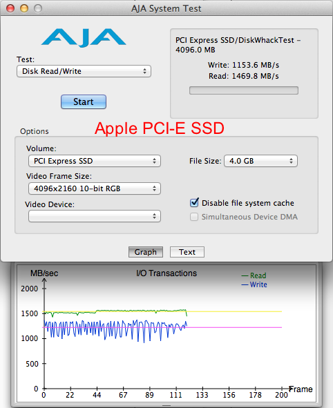Click the Start button
The width and height of the screenshot is (333, 408).
[x=84, y=101]
